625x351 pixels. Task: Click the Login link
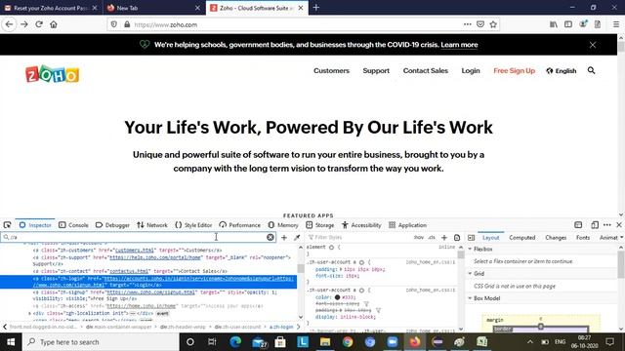(x=471, y=71)
